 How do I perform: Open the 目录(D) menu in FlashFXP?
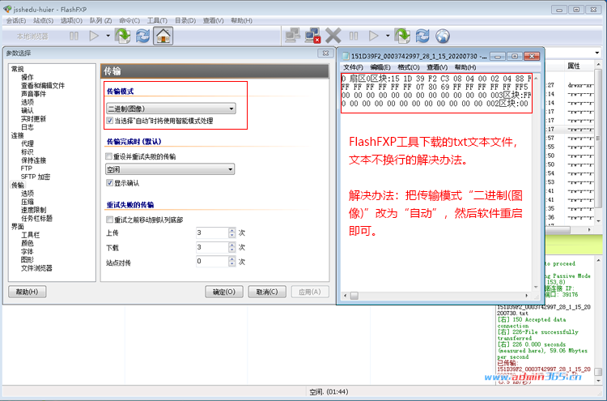185,20
